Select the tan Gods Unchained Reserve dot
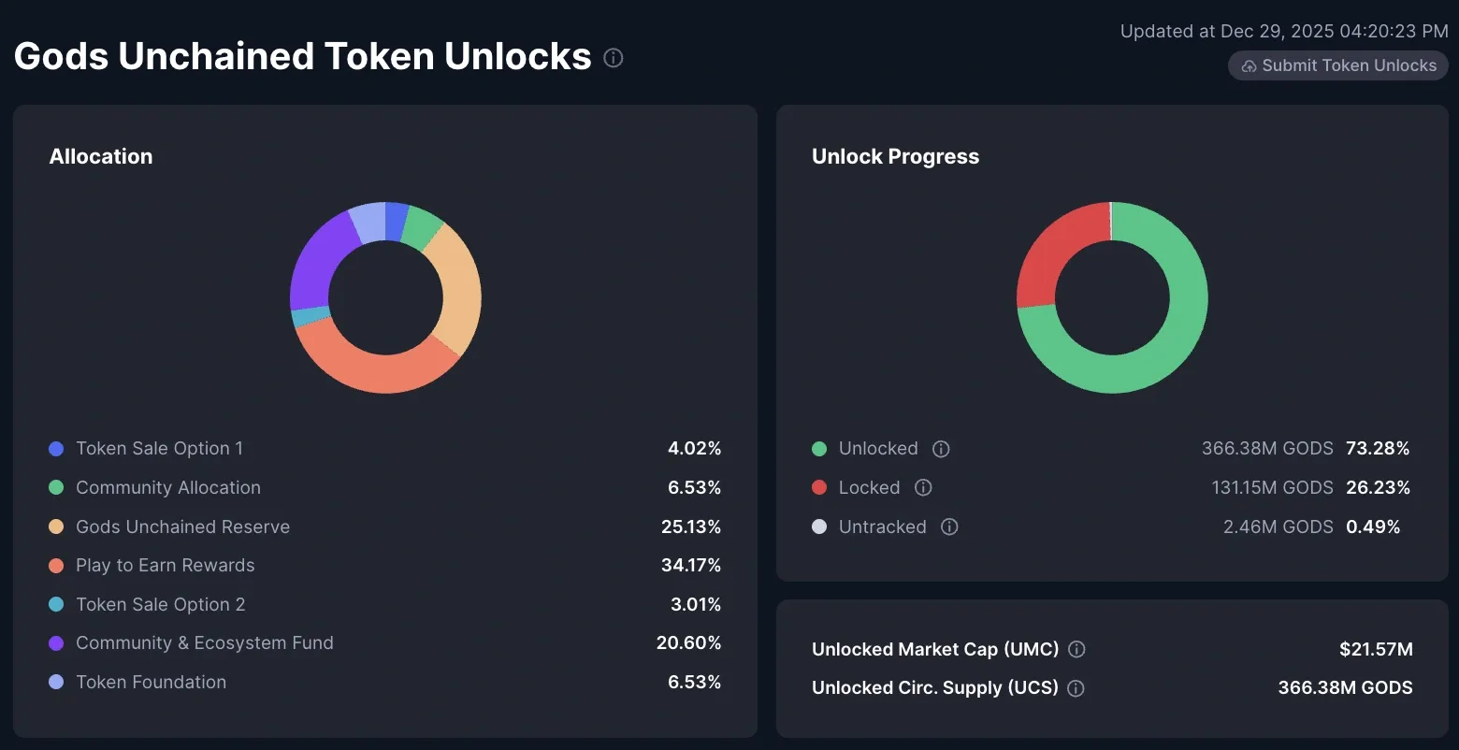The image size is (1459, 750). click(56, 526)
